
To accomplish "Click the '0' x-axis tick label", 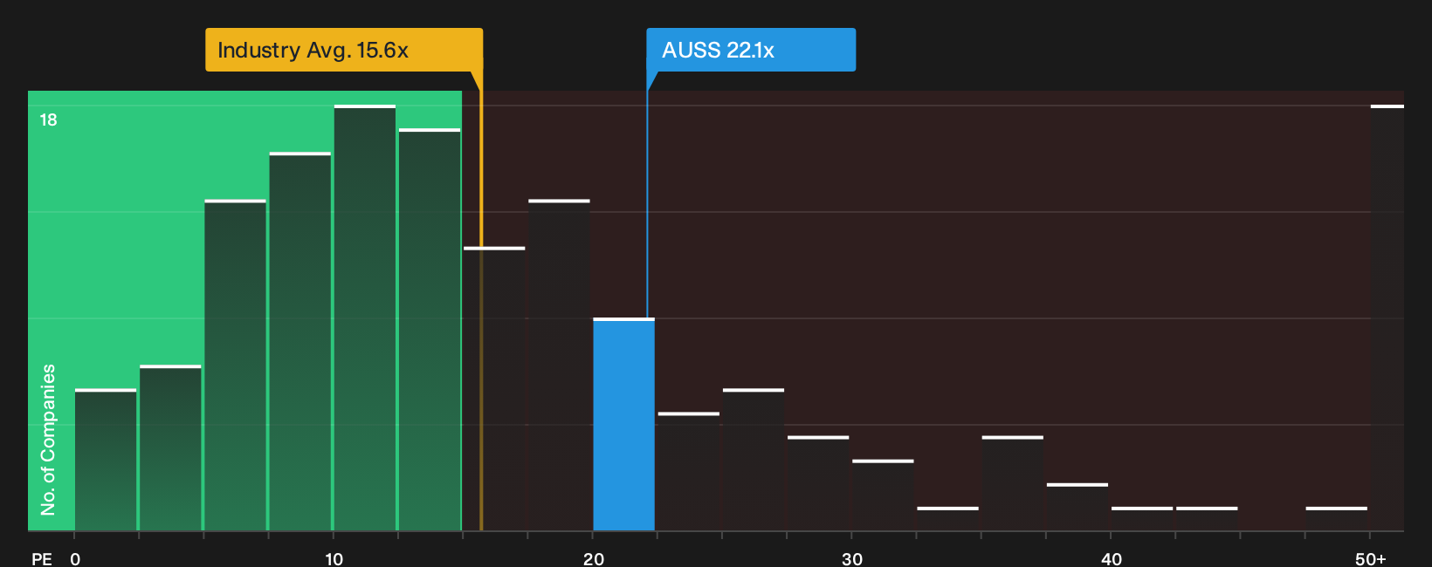I will pyautogui.click(x=75, y=558).
